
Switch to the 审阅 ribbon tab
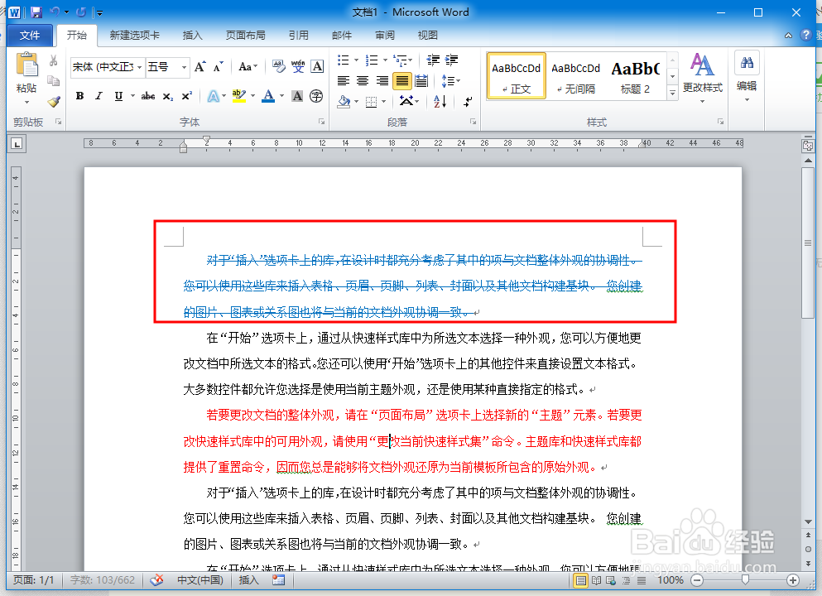(386, 35)
